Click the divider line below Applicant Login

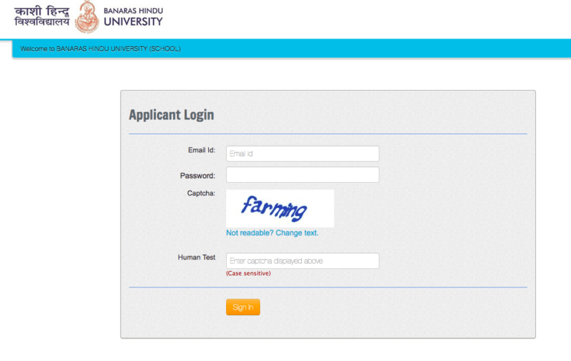327,134
